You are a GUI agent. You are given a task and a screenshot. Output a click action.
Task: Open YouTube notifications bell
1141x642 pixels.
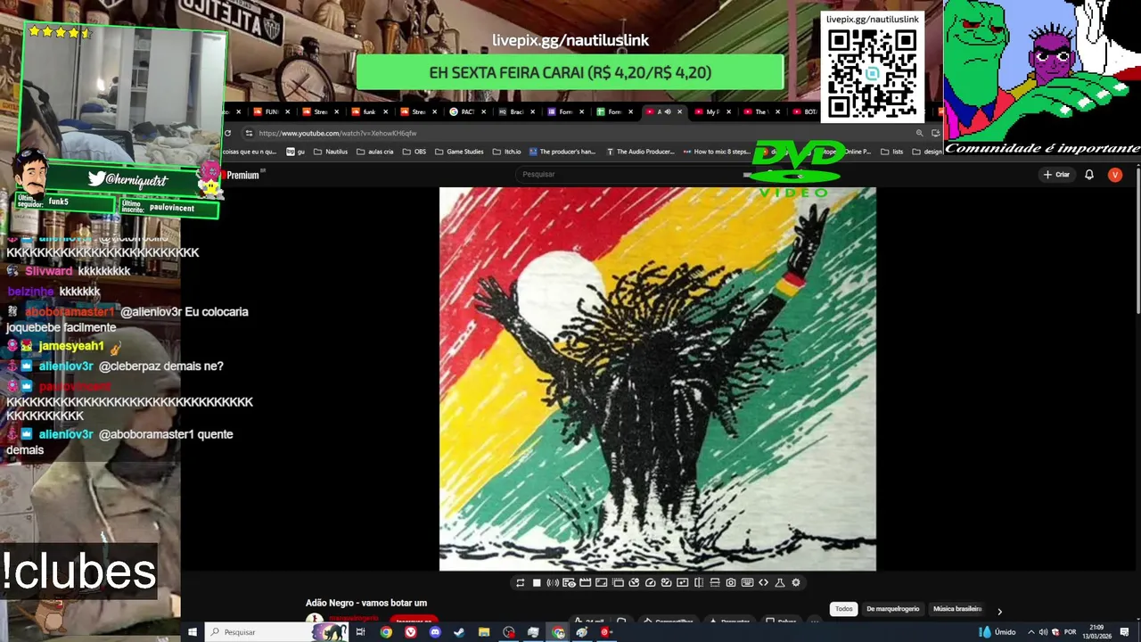point(1088,175)
